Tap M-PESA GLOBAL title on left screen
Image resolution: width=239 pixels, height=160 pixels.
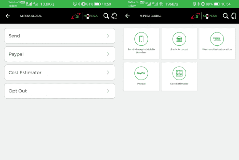(31, 16)
